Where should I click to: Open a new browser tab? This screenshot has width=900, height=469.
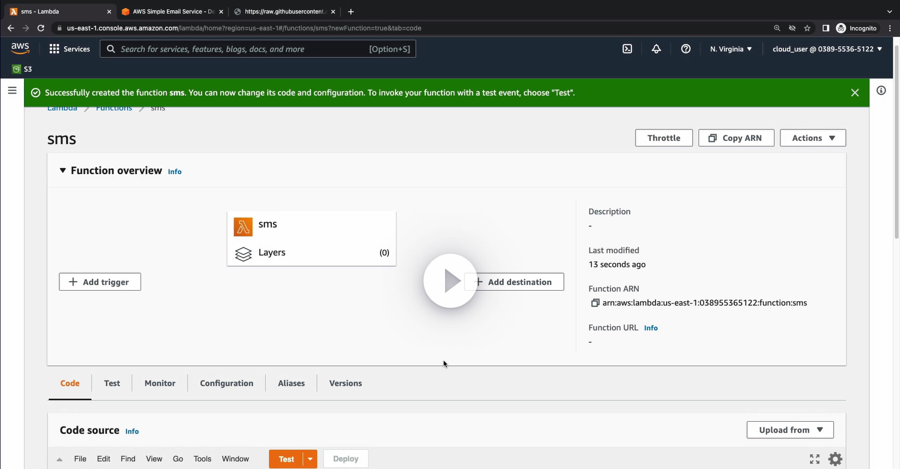[351, 11]
